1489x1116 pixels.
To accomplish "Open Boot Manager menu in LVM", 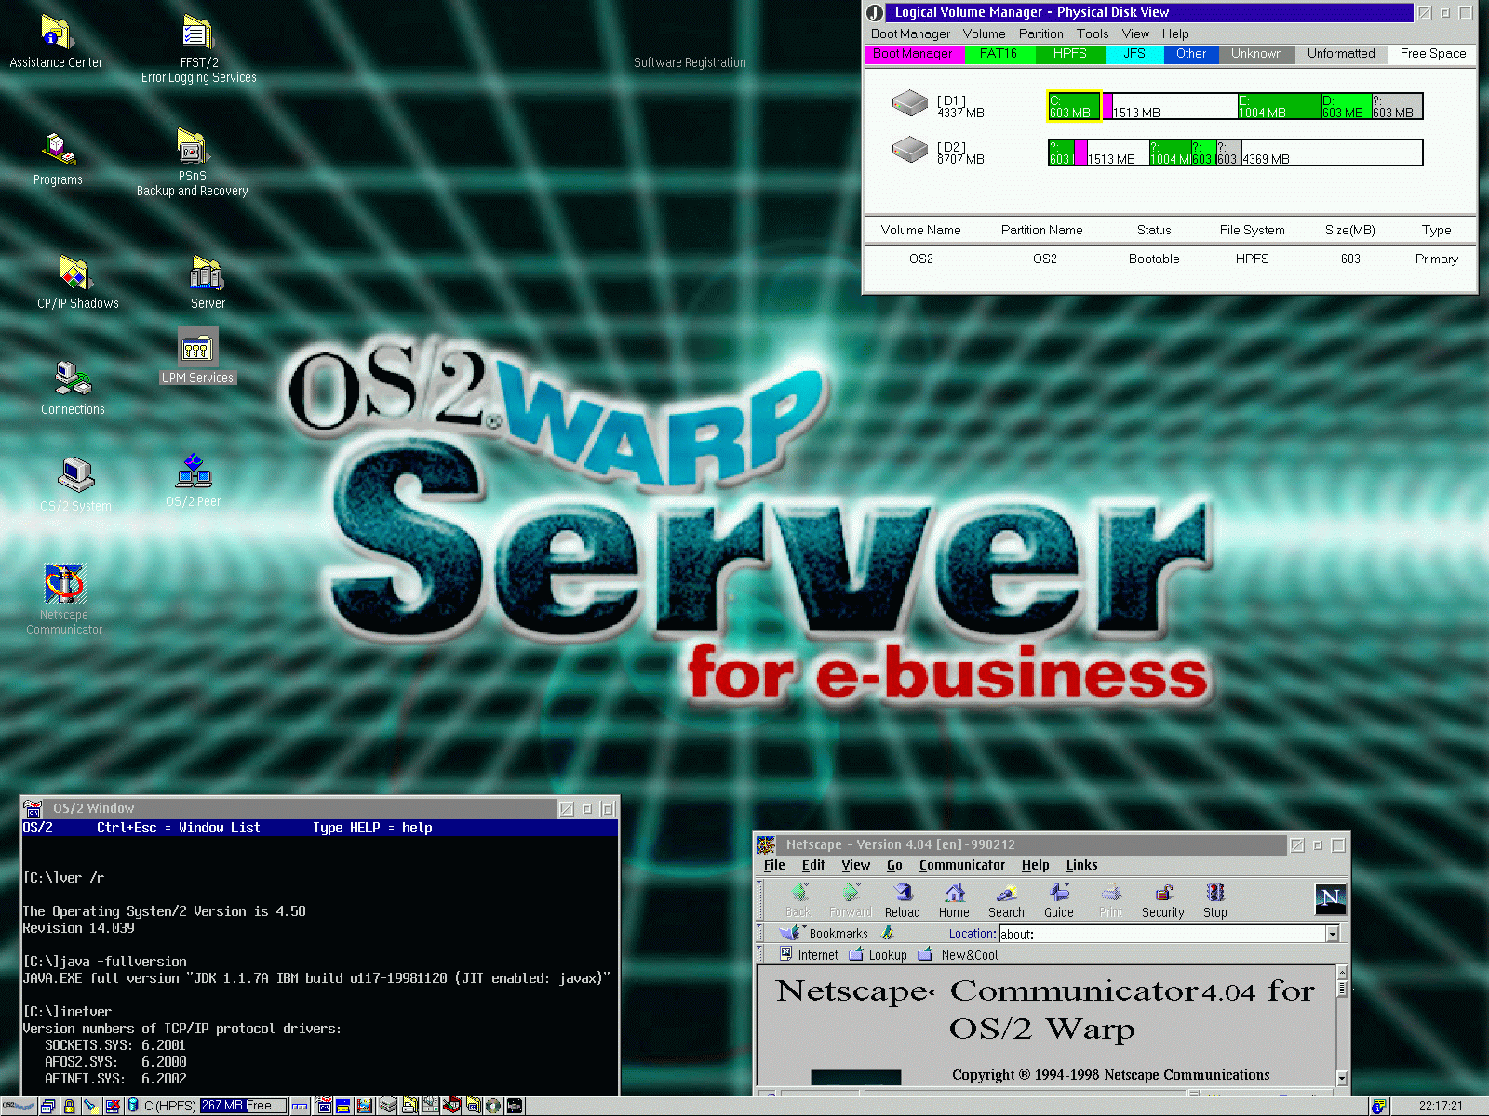I will 910,33.
